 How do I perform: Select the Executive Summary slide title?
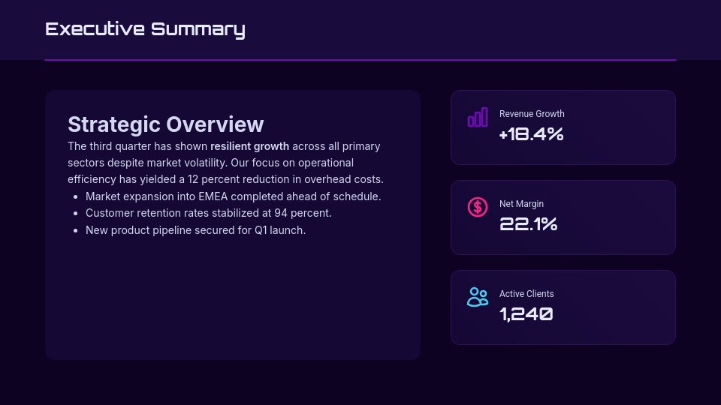[x=145, y=29]
